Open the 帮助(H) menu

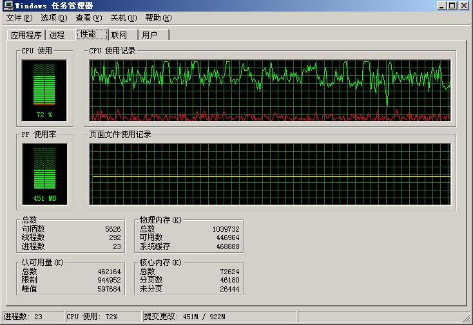159,18
